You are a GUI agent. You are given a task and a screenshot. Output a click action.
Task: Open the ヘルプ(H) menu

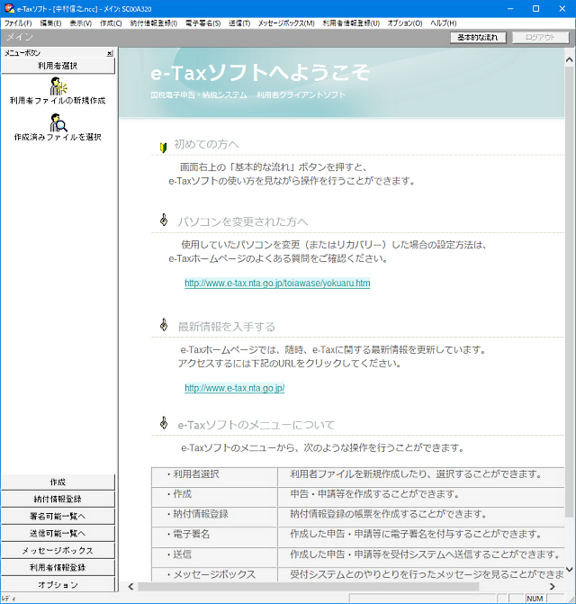coord(443,23)
